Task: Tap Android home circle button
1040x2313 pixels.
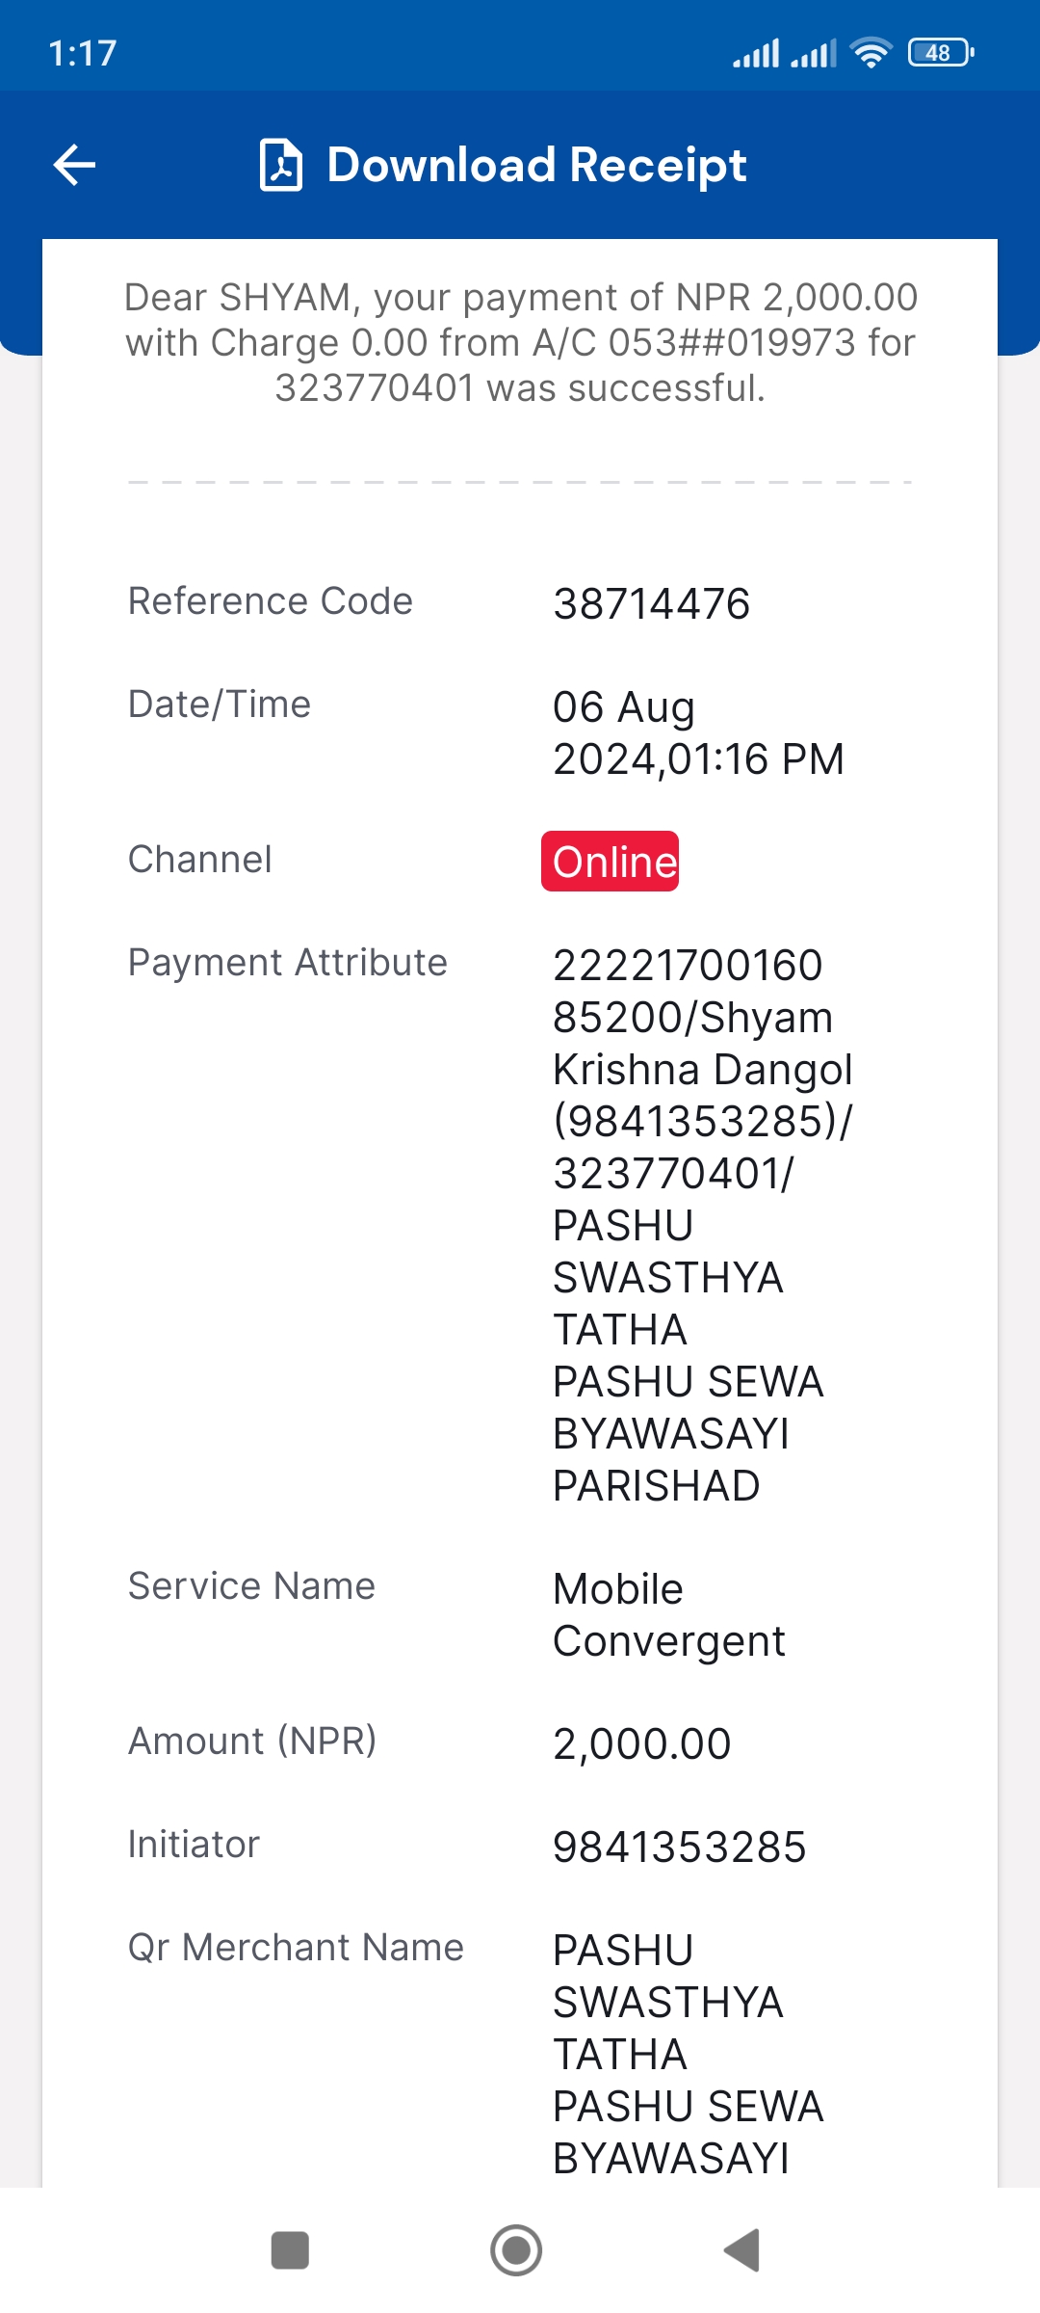Action: click(516, 2250)
